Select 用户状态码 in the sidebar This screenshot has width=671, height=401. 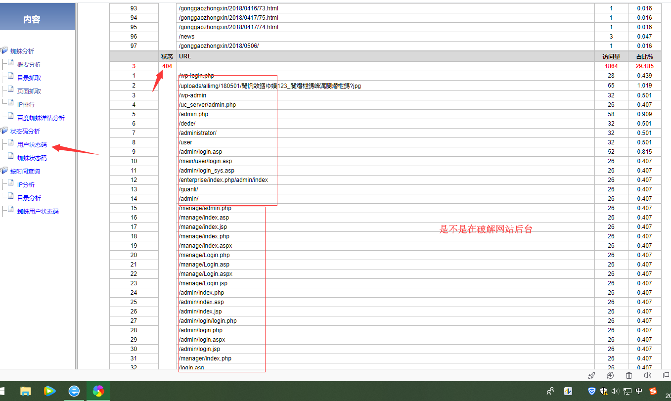[x=32, y=145]
